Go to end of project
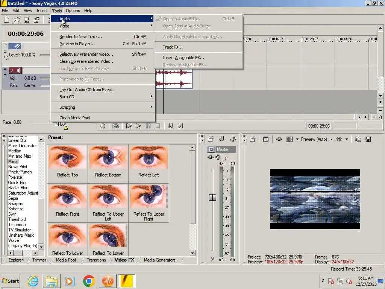The width and height of the screenshot is (385, 289). [x=180, y=126]
